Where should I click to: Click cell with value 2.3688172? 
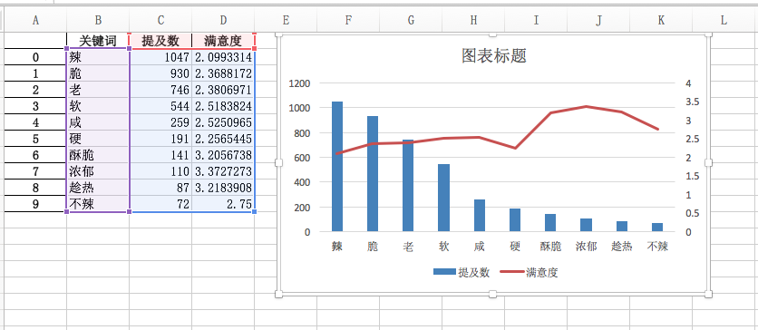223,74
